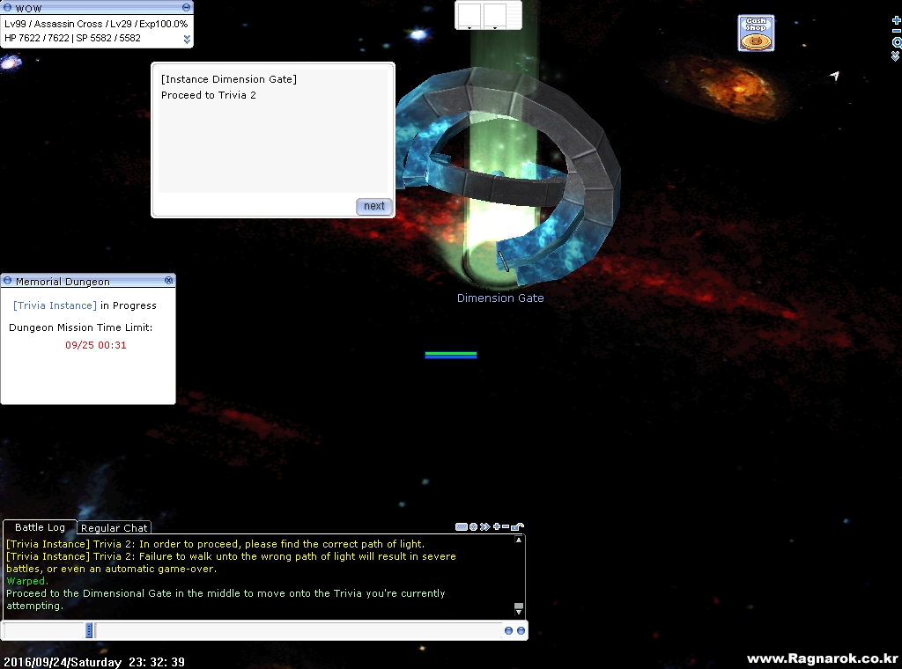This screenshot has height=669, width=902.
Task: Open the world map magnifier icon
Action: coord(897,42)
